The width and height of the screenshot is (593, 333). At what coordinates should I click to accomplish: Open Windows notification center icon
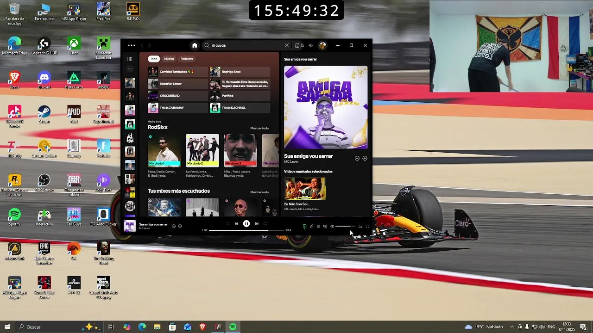click(x=583, y=327)
